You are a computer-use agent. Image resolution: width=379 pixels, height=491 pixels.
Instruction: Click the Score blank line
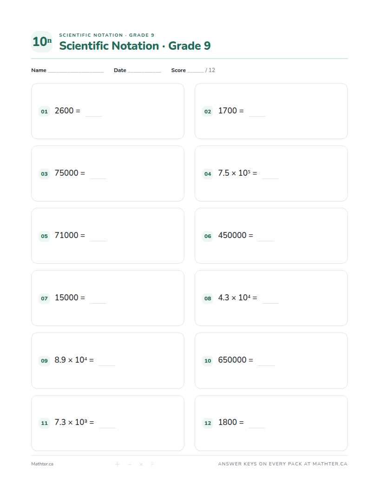[x=196, y=72]
